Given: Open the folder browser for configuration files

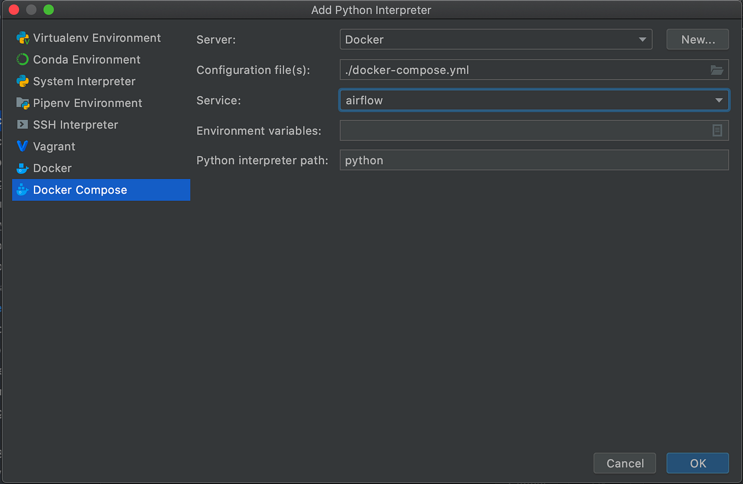Looking at the screenshot, I should [718, 69].
